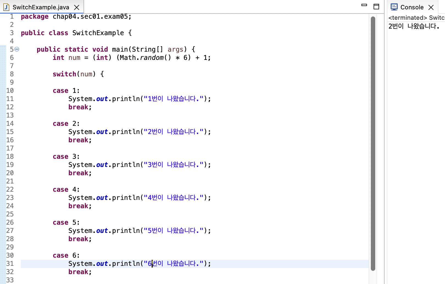Click line number 19 in gutter
Screen dimensions: 445x284
coord(10,165)
